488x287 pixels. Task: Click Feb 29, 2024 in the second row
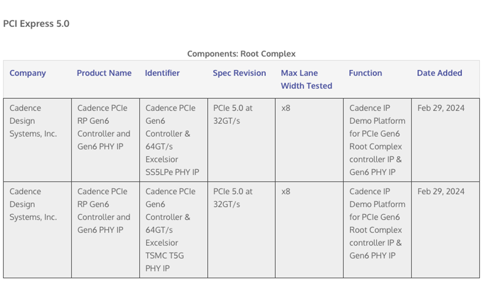(x=441, y=192)
